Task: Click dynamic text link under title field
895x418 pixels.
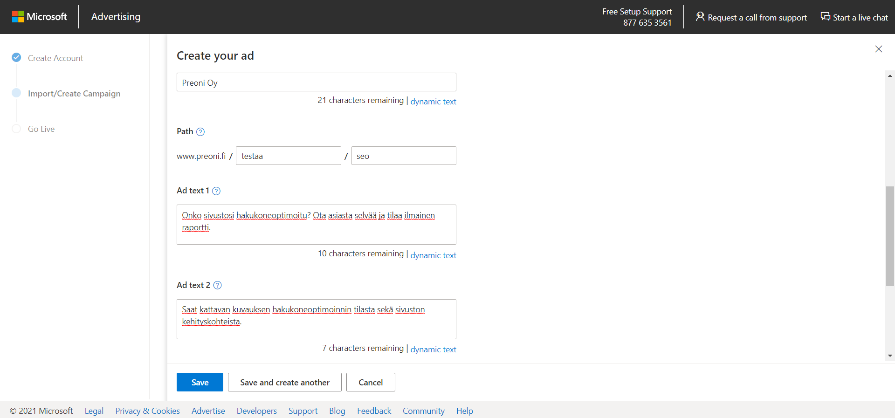Action: [433, 102]
